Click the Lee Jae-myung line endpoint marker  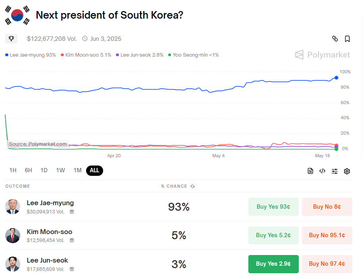tap(336, 78)
